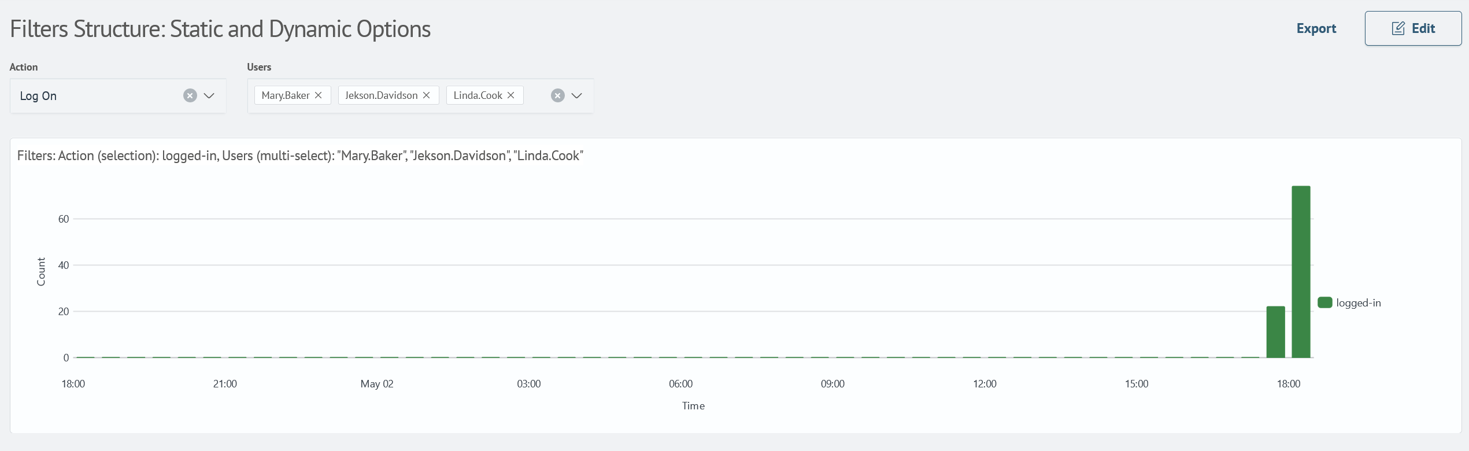
Task: Remove the Jekson.Davidson user tag
Action: [426, 95]
